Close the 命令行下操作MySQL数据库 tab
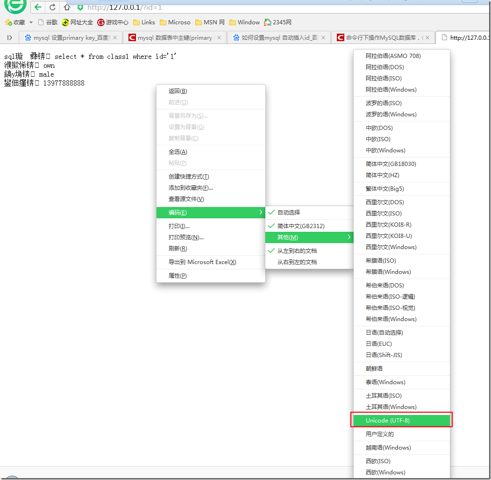 (x=427, y=37)
